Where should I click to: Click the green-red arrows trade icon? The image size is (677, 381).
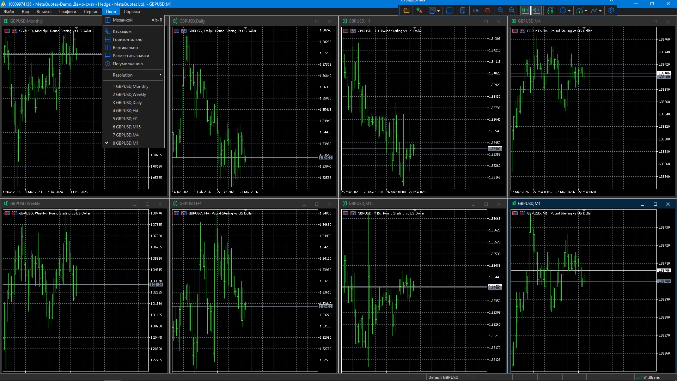419,11
